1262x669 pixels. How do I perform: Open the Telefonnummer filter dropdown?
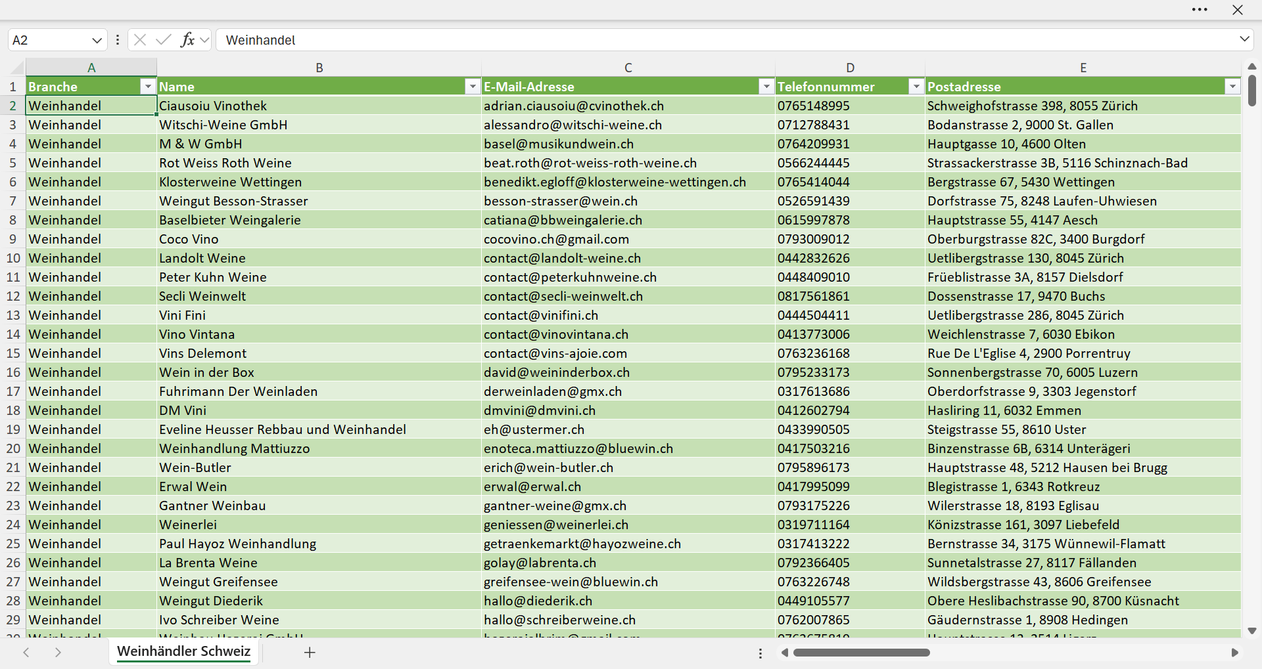[916, 87]
